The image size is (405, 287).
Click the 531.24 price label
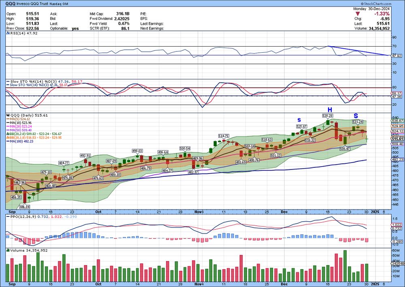(358, 122)
